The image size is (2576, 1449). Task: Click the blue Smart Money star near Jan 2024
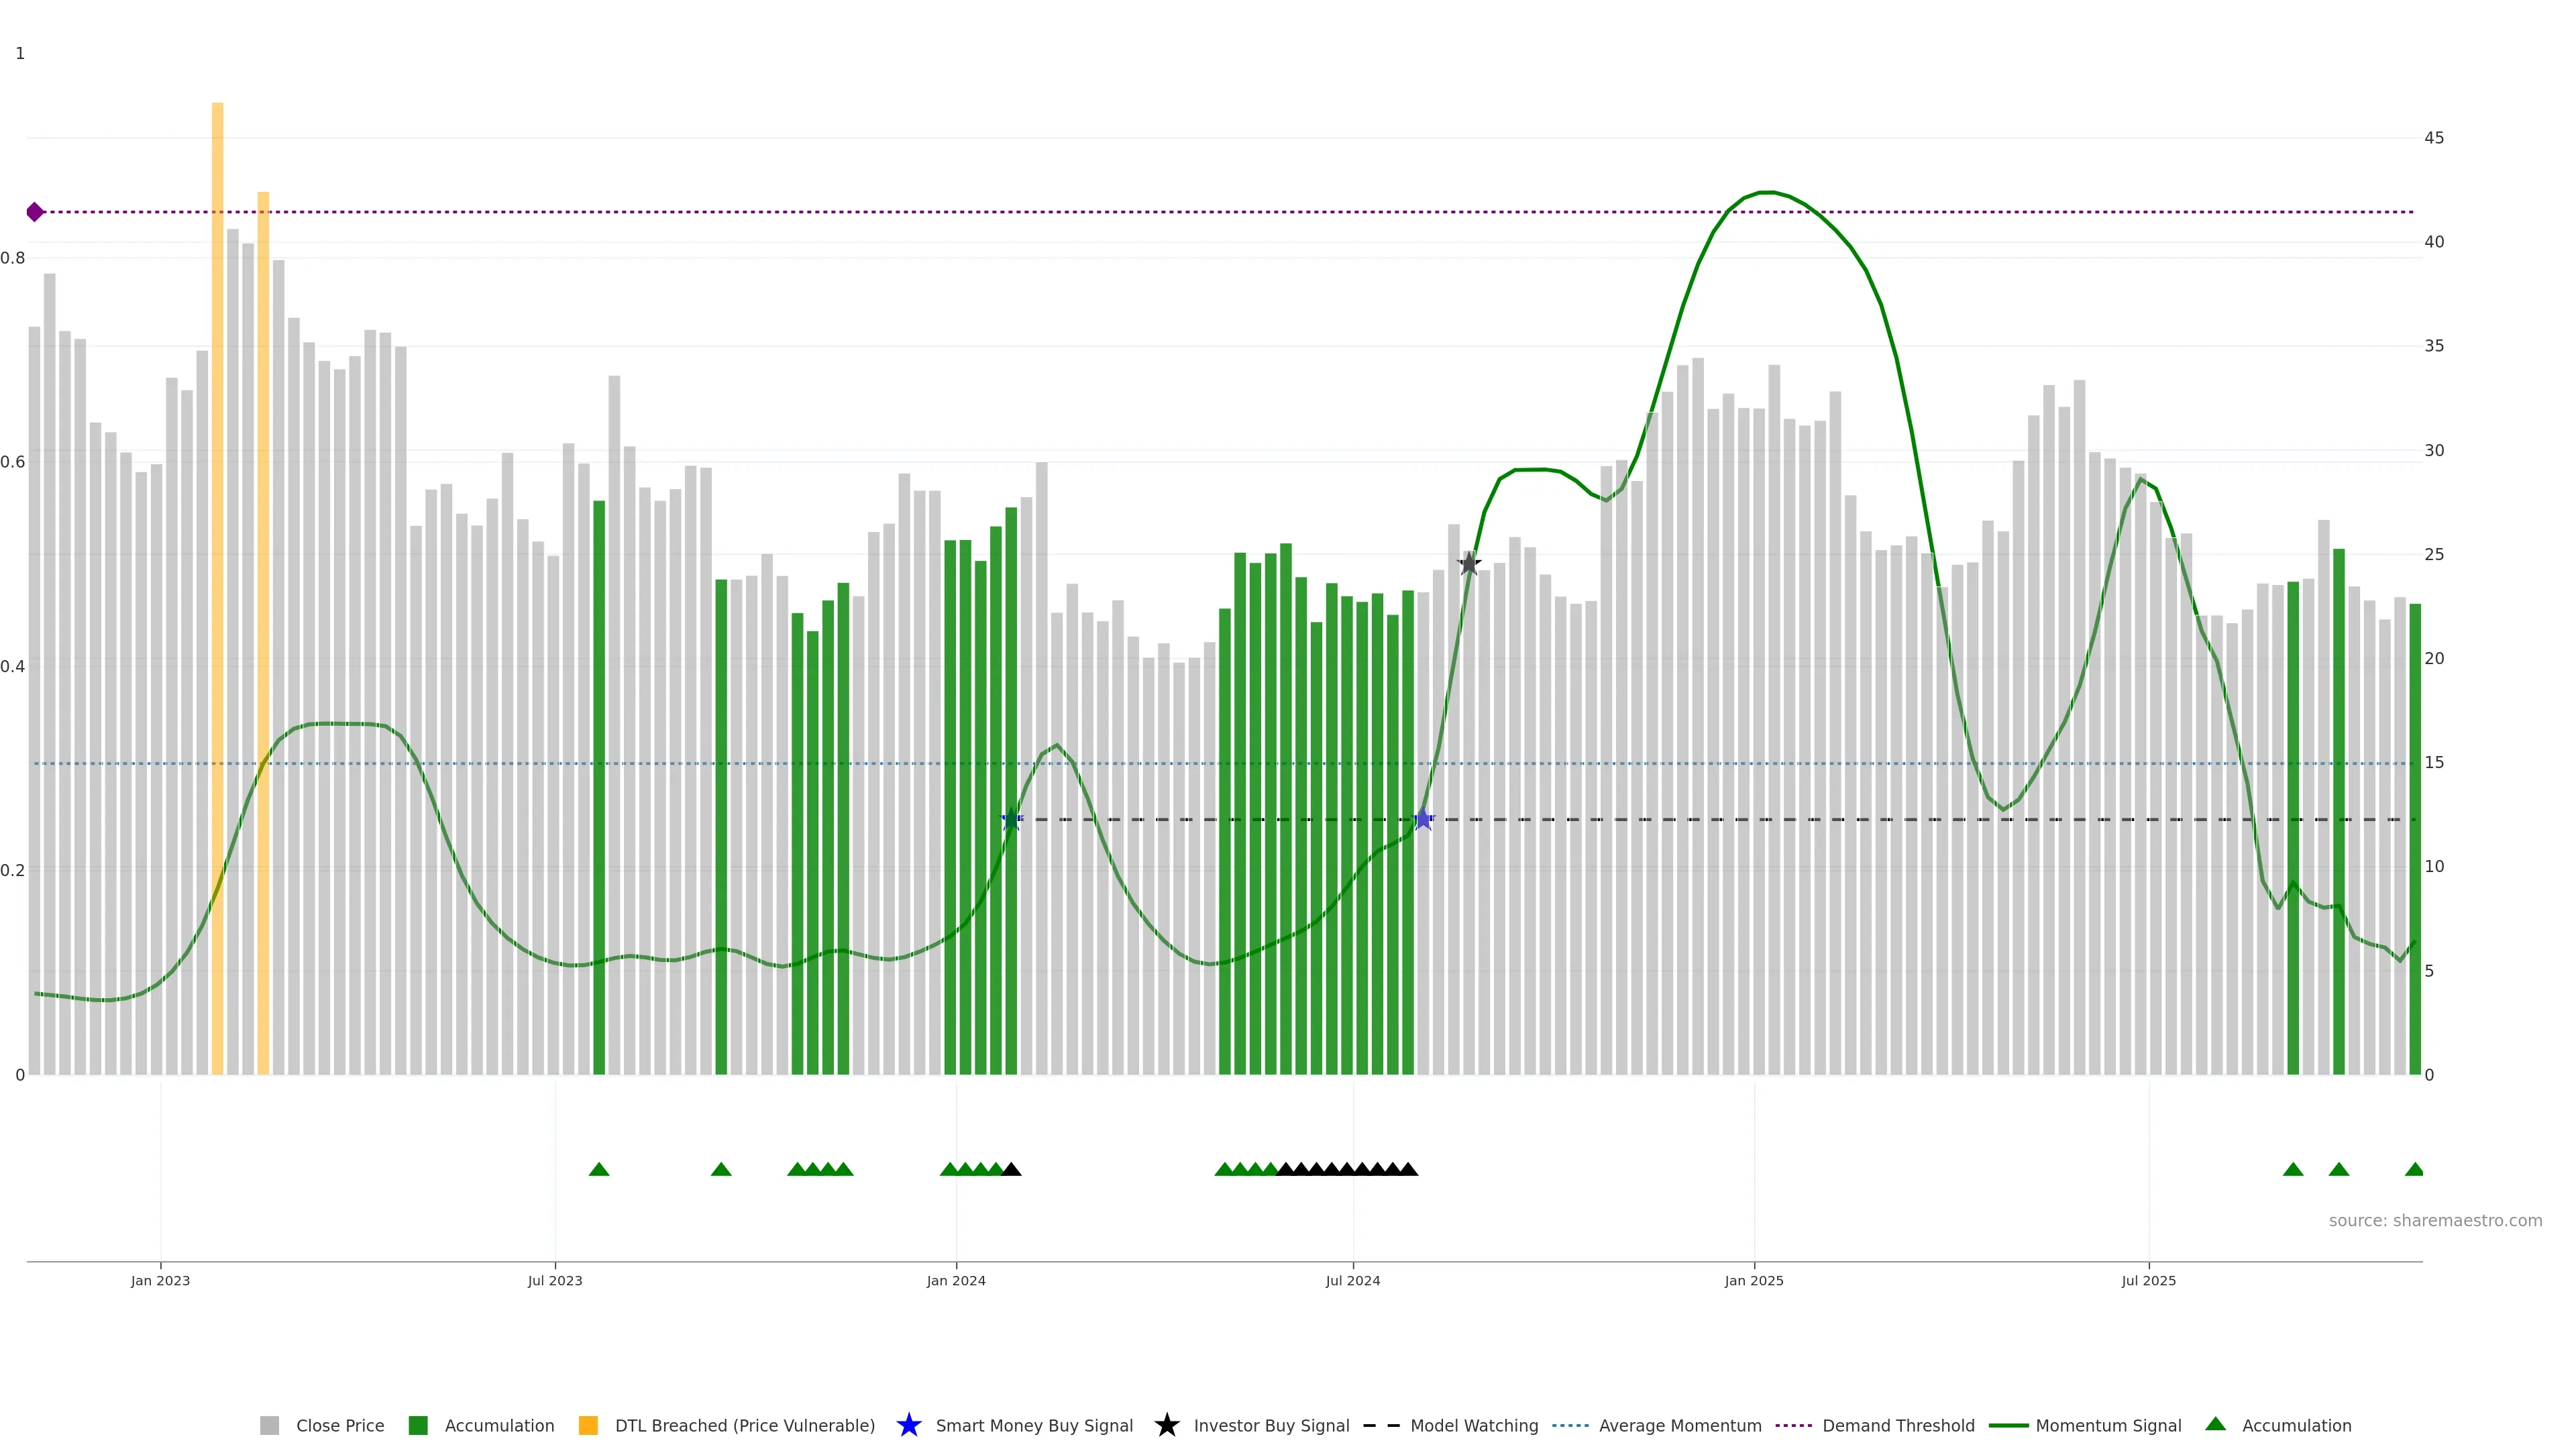[1011, 820]
